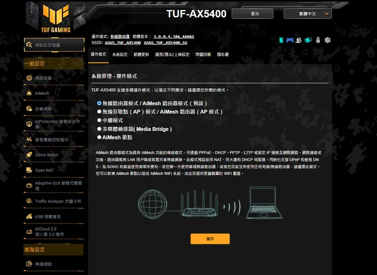
Task: Open the gear settings status icon
Action: pyautogui.click(x=328, y=40)
